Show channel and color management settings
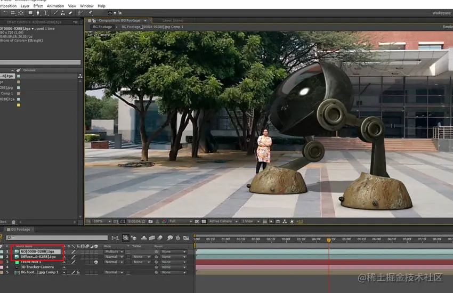The width and height of the screenshot is (453, 293). click(x=164, y=222)
